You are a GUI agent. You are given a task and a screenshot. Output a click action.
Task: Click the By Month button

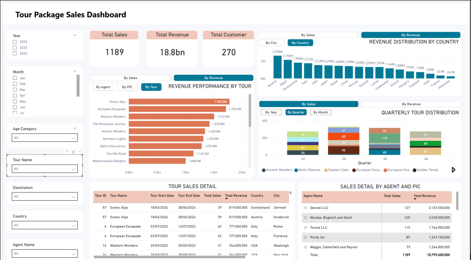point(321,113)
